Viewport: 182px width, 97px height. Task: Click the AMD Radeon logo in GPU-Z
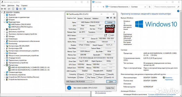click(110, 29)
